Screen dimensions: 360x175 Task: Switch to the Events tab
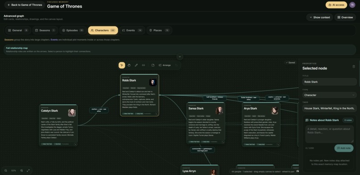pos(132,30)
